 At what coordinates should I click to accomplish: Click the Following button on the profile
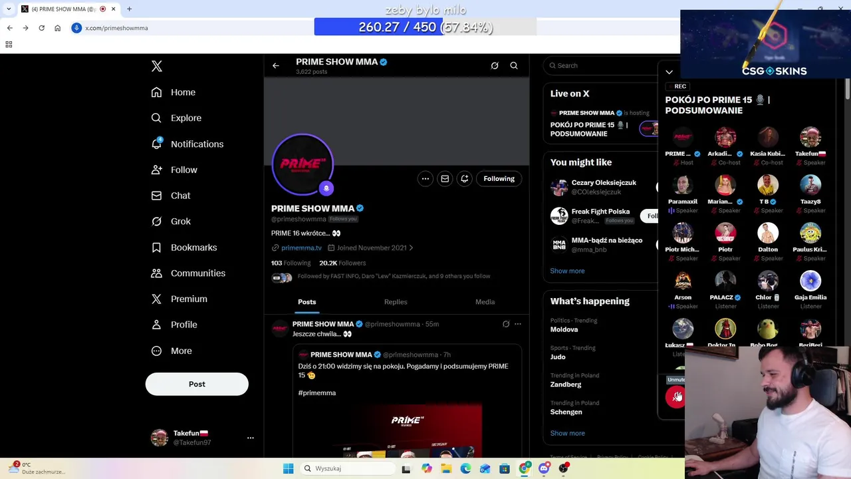pyautogui.click(x=499, y=178)
